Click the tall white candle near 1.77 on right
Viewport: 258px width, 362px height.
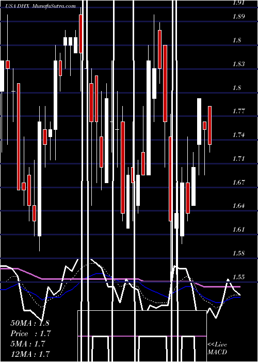click(x=199, y=122)
